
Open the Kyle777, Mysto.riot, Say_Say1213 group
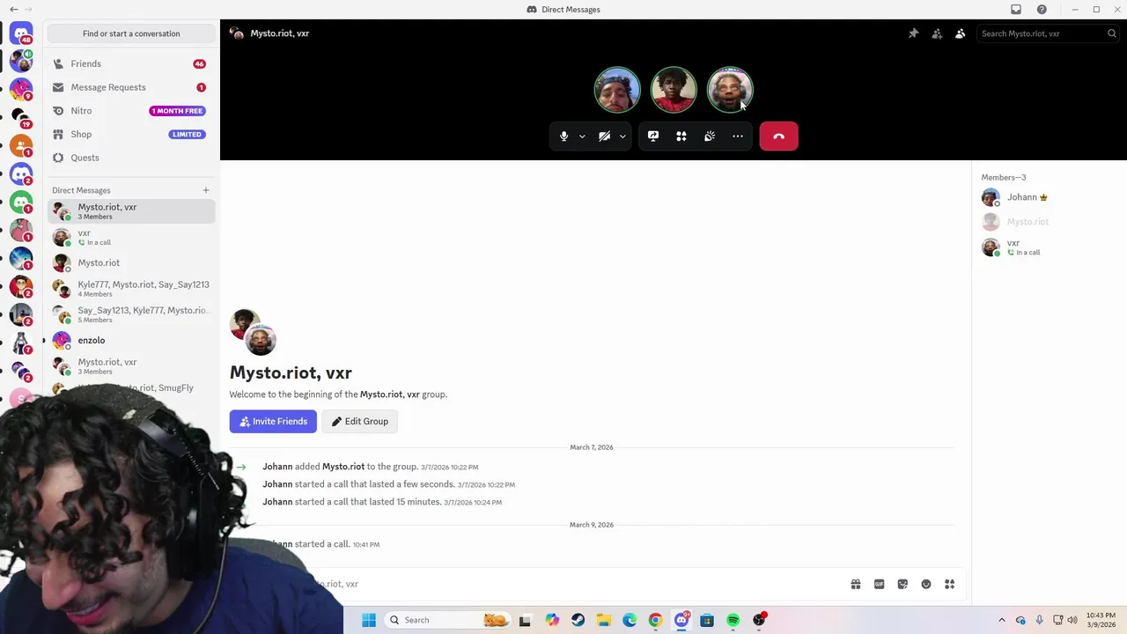pyautogui.click(x=130, y=288)
